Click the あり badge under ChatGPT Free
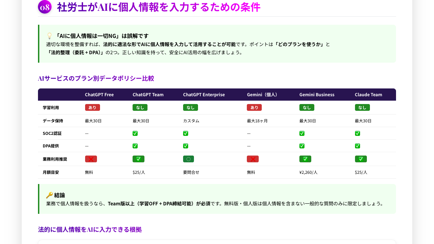434x244 pixels. pos(93,107)
